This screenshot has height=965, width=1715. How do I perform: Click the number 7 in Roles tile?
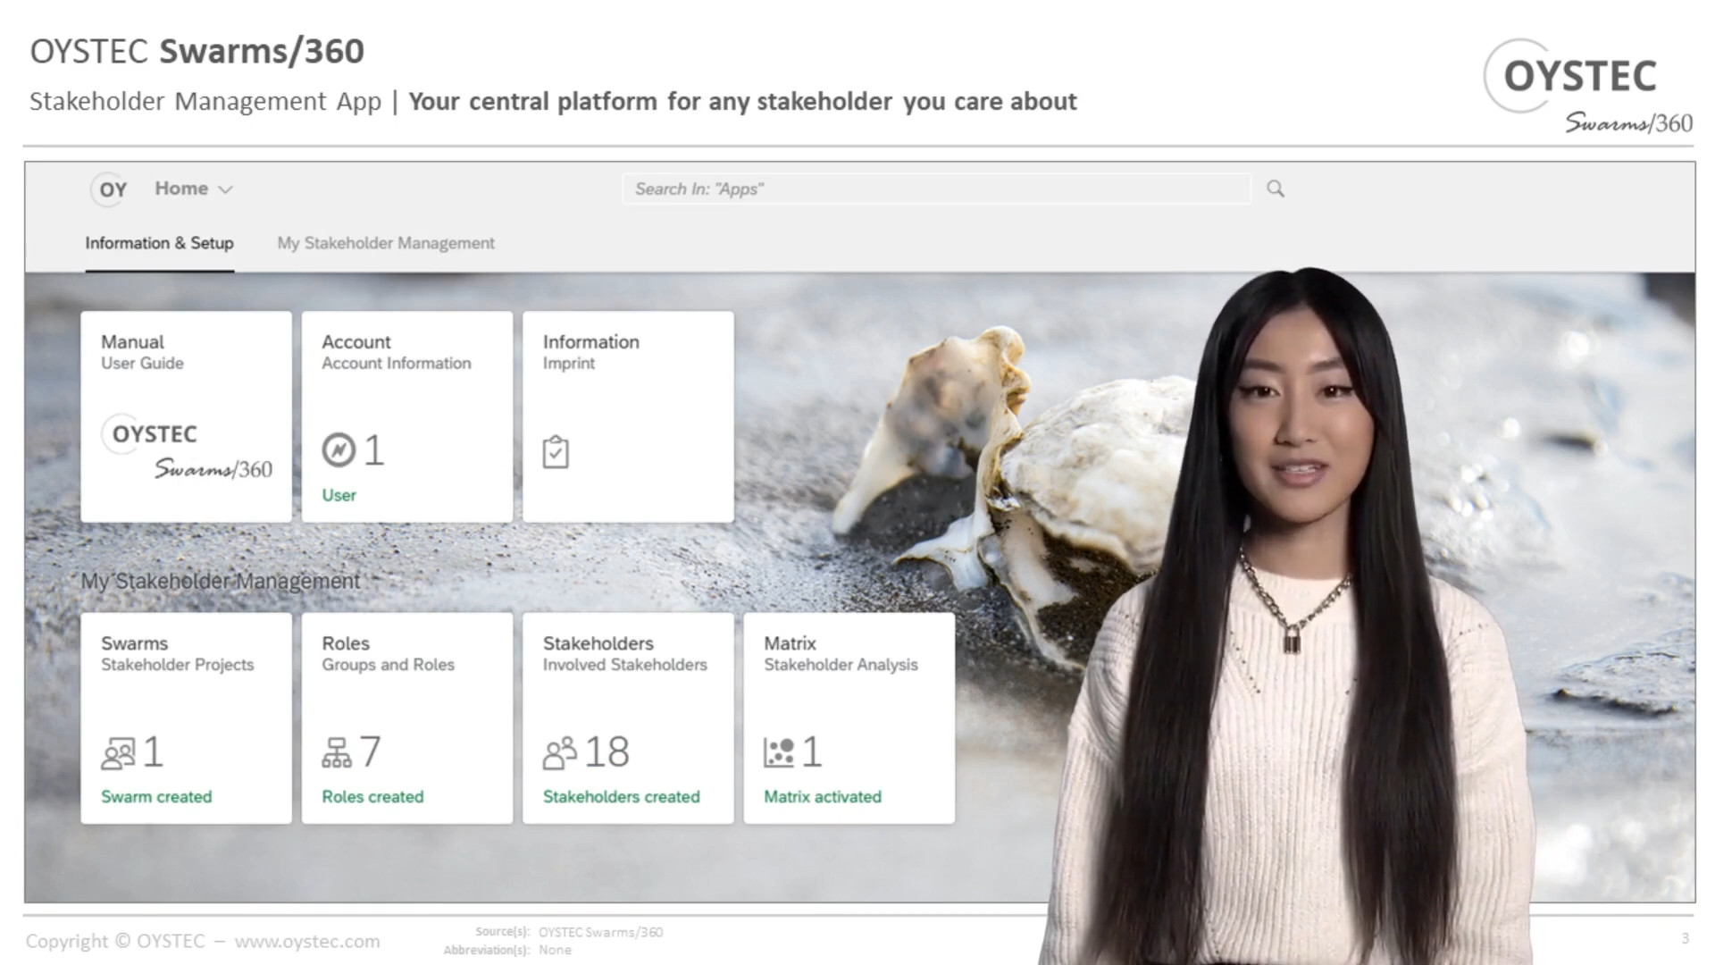point(371,752)
